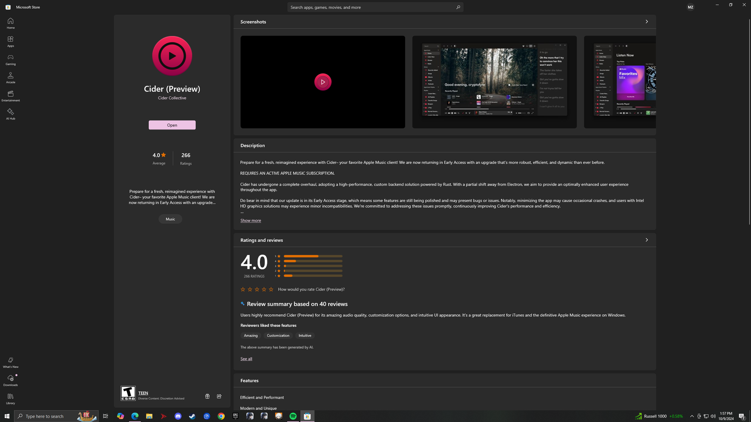Click the share icon for Cider
This screenshot has height=422, width=751.
(219, 396)
